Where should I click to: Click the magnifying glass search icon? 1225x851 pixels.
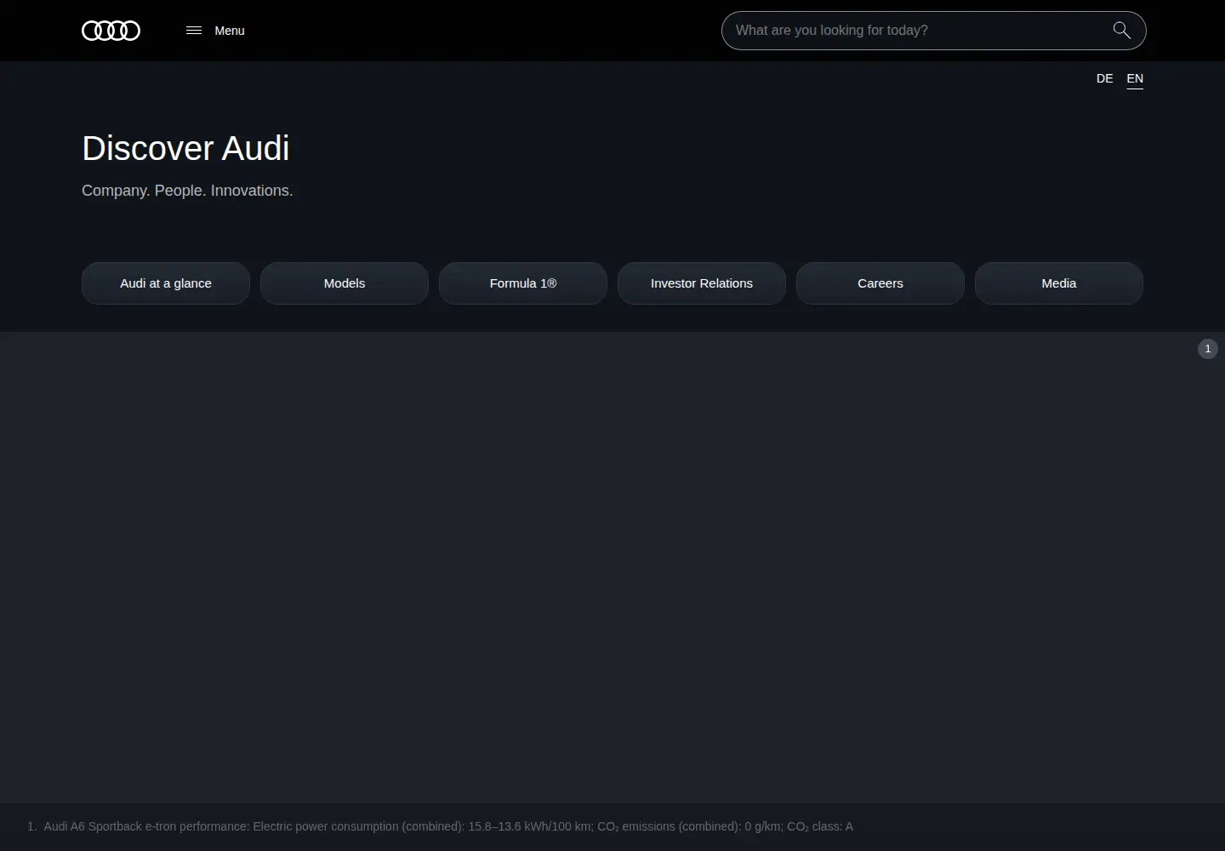(x=1122, y=31)
